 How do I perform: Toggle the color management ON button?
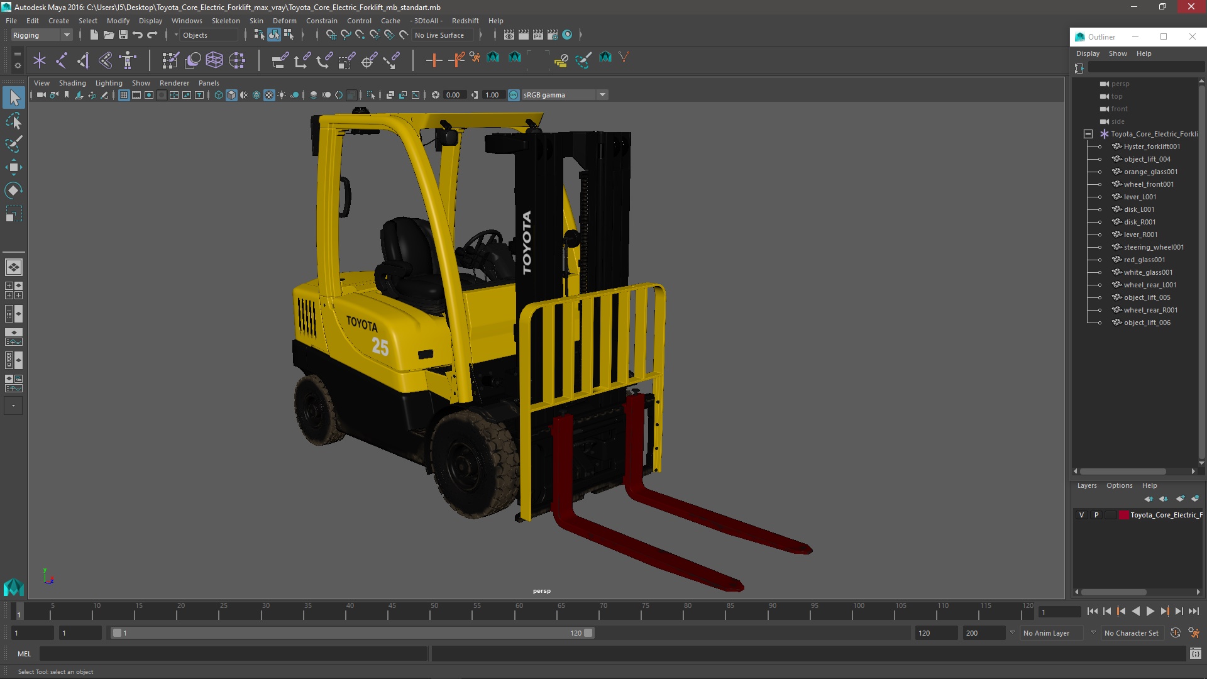514,95
